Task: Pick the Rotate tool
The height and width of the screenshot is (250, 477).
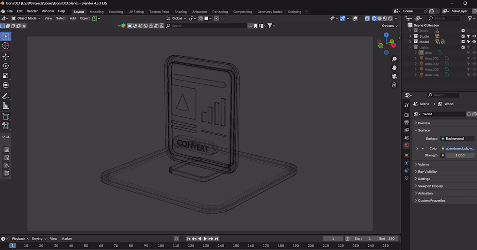Action: 6,66
